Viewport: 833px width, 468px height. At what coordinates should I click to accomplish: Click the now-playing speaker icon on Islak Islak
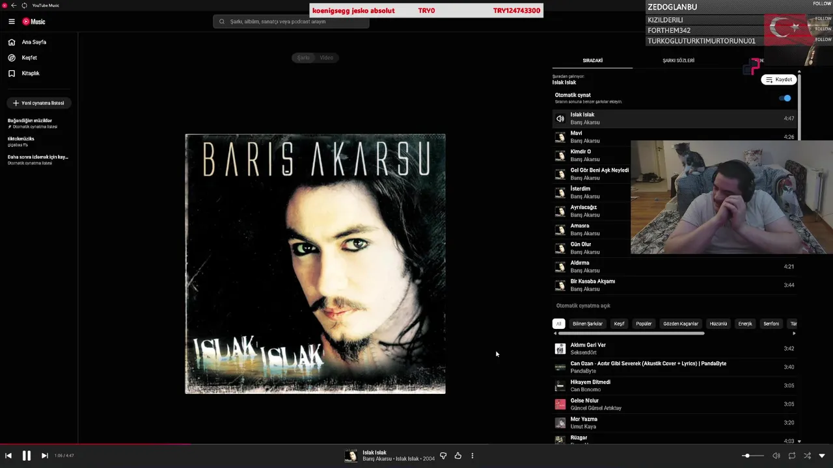click(x=560, y=119)
